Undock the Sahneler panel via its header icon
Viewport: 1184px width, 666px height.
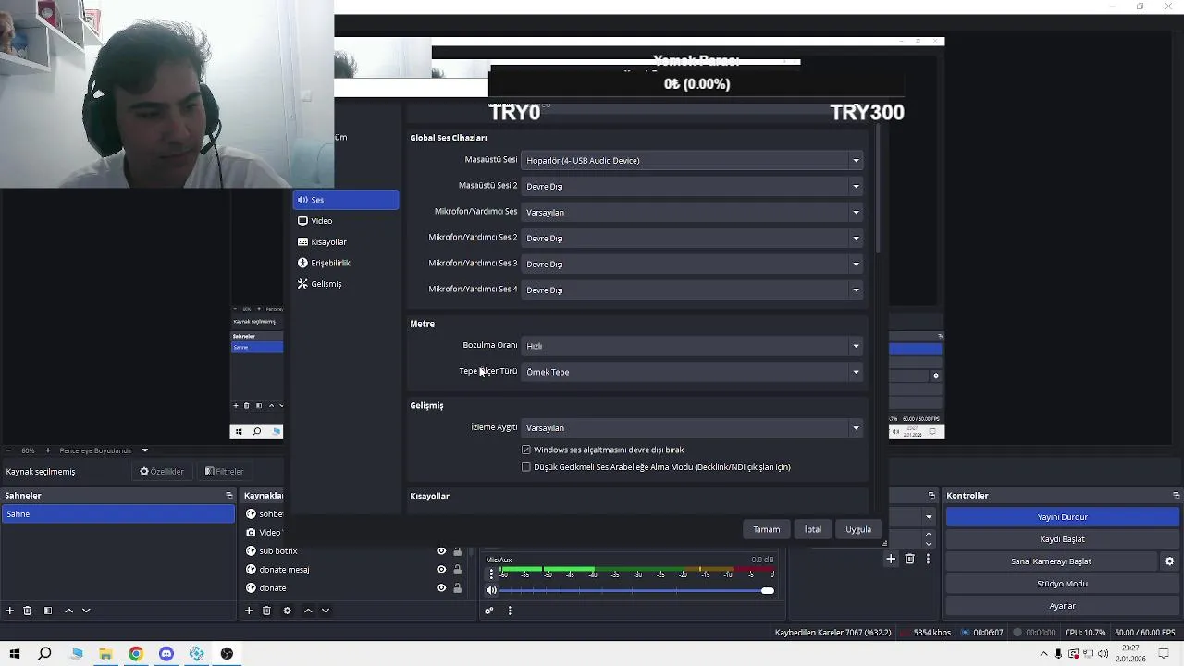[x=229, y=496]
